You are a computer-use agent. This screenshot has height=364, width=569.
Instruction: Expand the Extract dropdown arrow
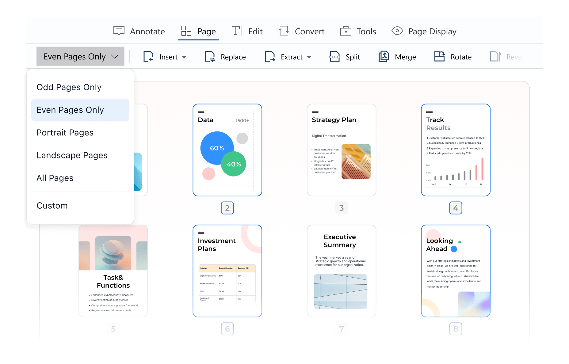click(309, 57)
